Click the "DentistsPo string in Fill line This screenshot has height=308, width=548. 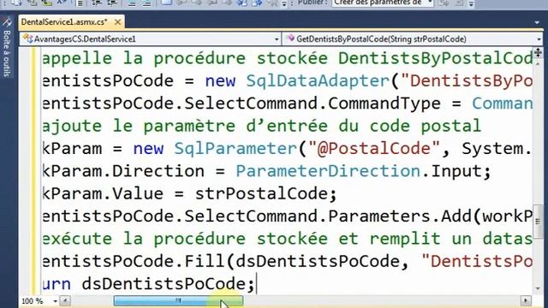477,261
